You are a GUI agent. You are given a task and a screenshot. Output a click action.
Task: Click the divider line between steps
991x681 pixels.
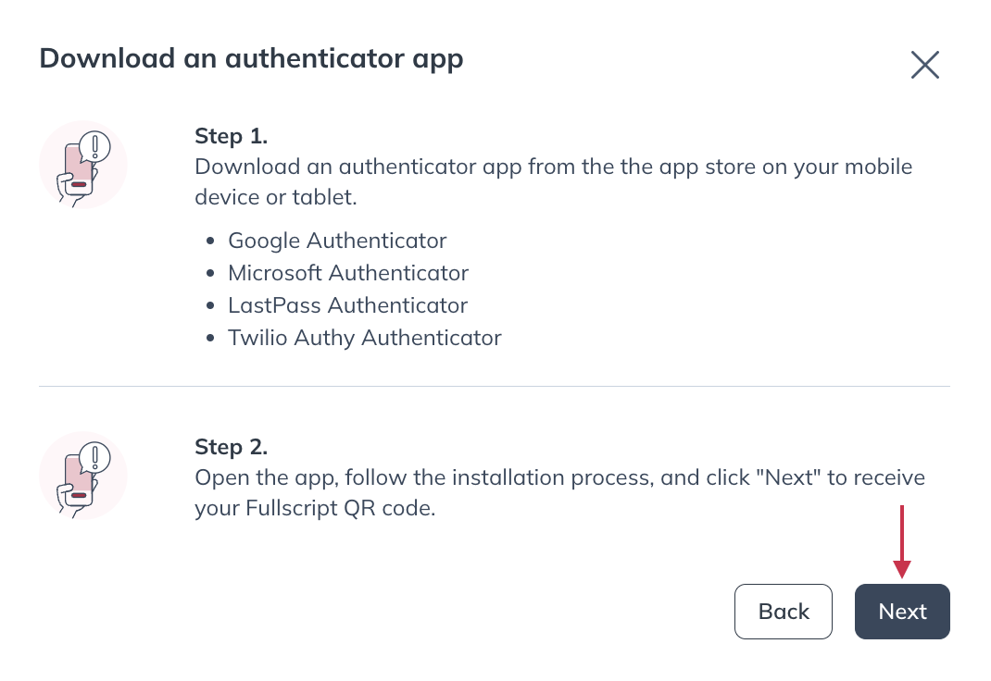click(494, 386)
